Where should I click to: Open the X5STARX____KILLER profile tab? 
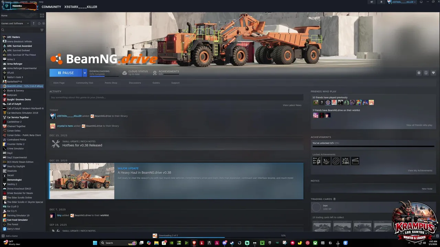pyautogui.click(x=81, y=7)
